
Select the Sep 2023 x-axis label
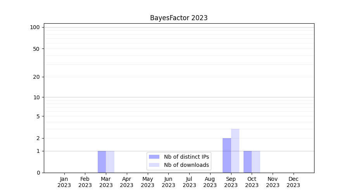[x=231, y=182]
